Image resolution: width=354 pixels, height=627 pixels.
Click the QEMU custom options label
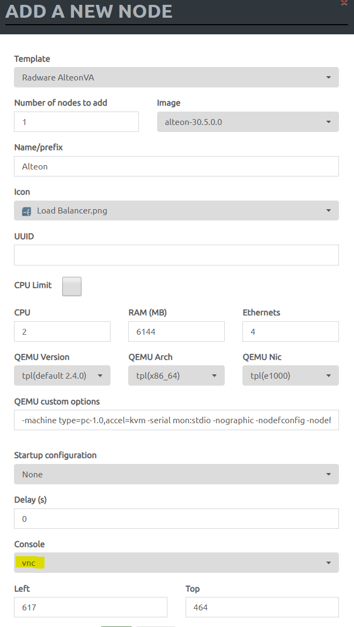pos(57,402)
